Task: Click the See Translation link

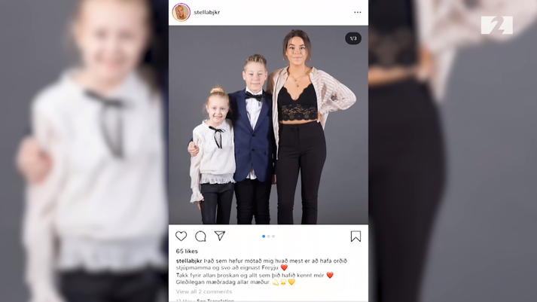Action: coord(215,300)
